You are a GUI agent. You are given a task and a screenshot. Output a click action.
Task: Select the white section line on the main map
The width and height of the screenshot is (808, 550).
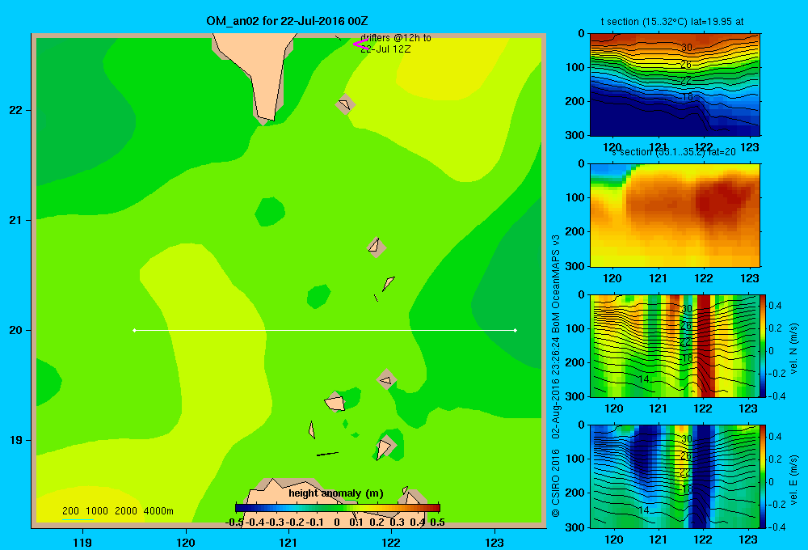pyautogui.click(x=325, y=330)
